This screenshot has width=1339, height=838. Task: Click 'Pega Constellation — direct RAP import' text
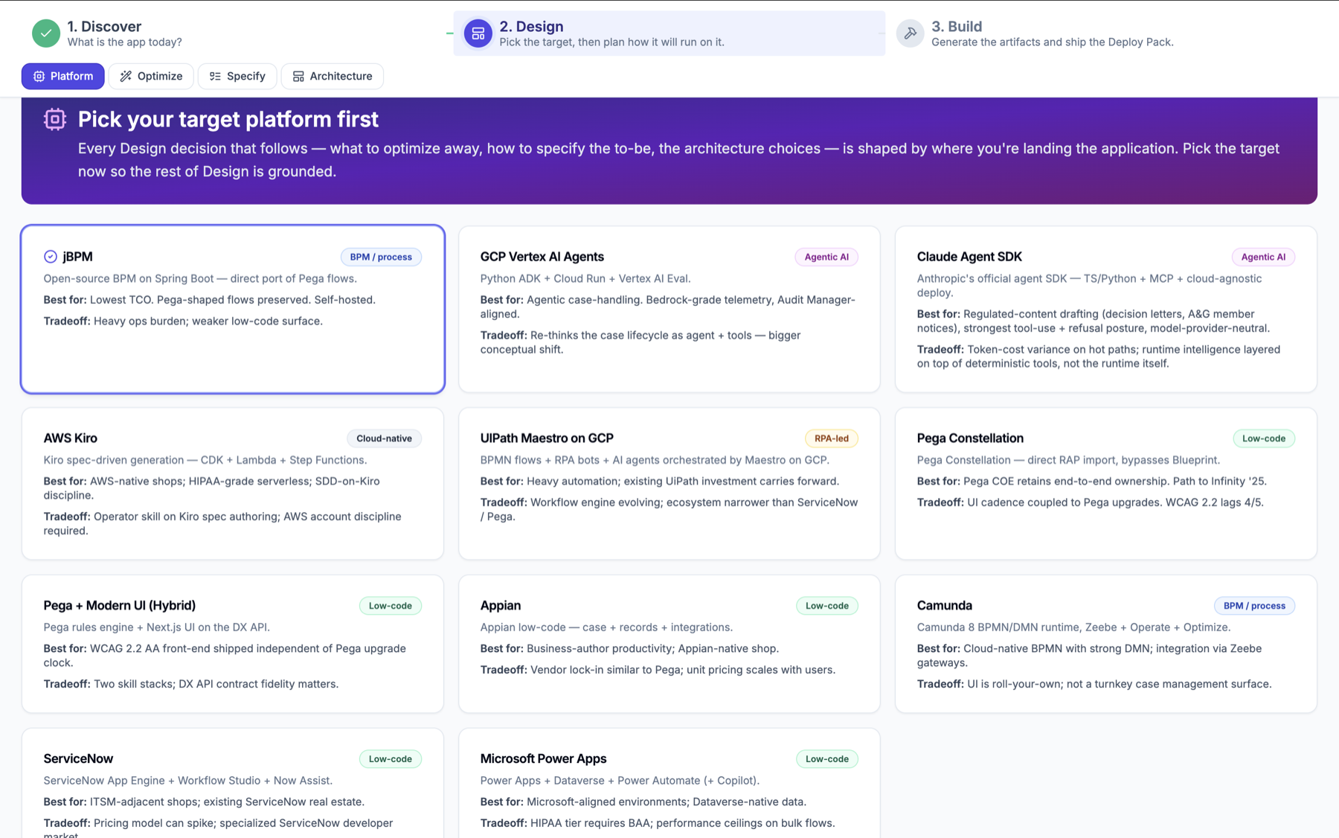(x=1067, y=460)
